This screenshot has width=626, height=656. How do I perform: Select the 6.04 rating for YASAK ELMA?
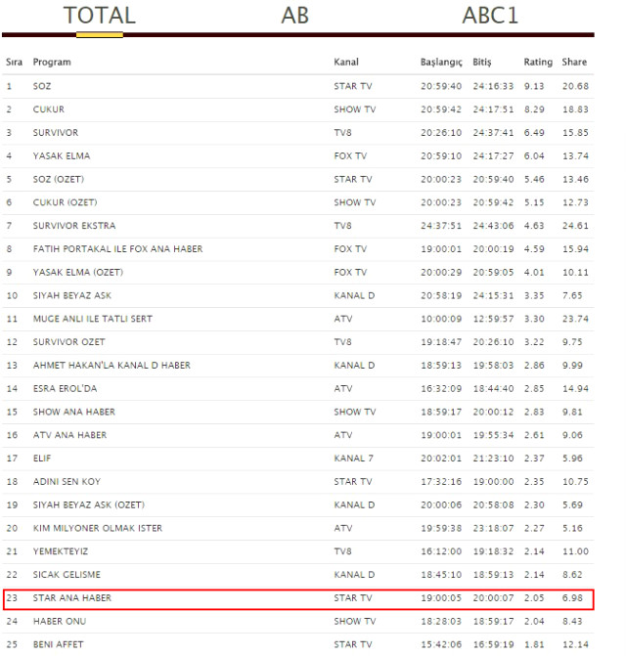(x=534, y=156)
